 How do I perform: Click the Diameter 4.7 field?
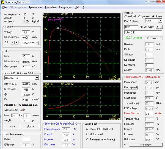pos(149,44)
